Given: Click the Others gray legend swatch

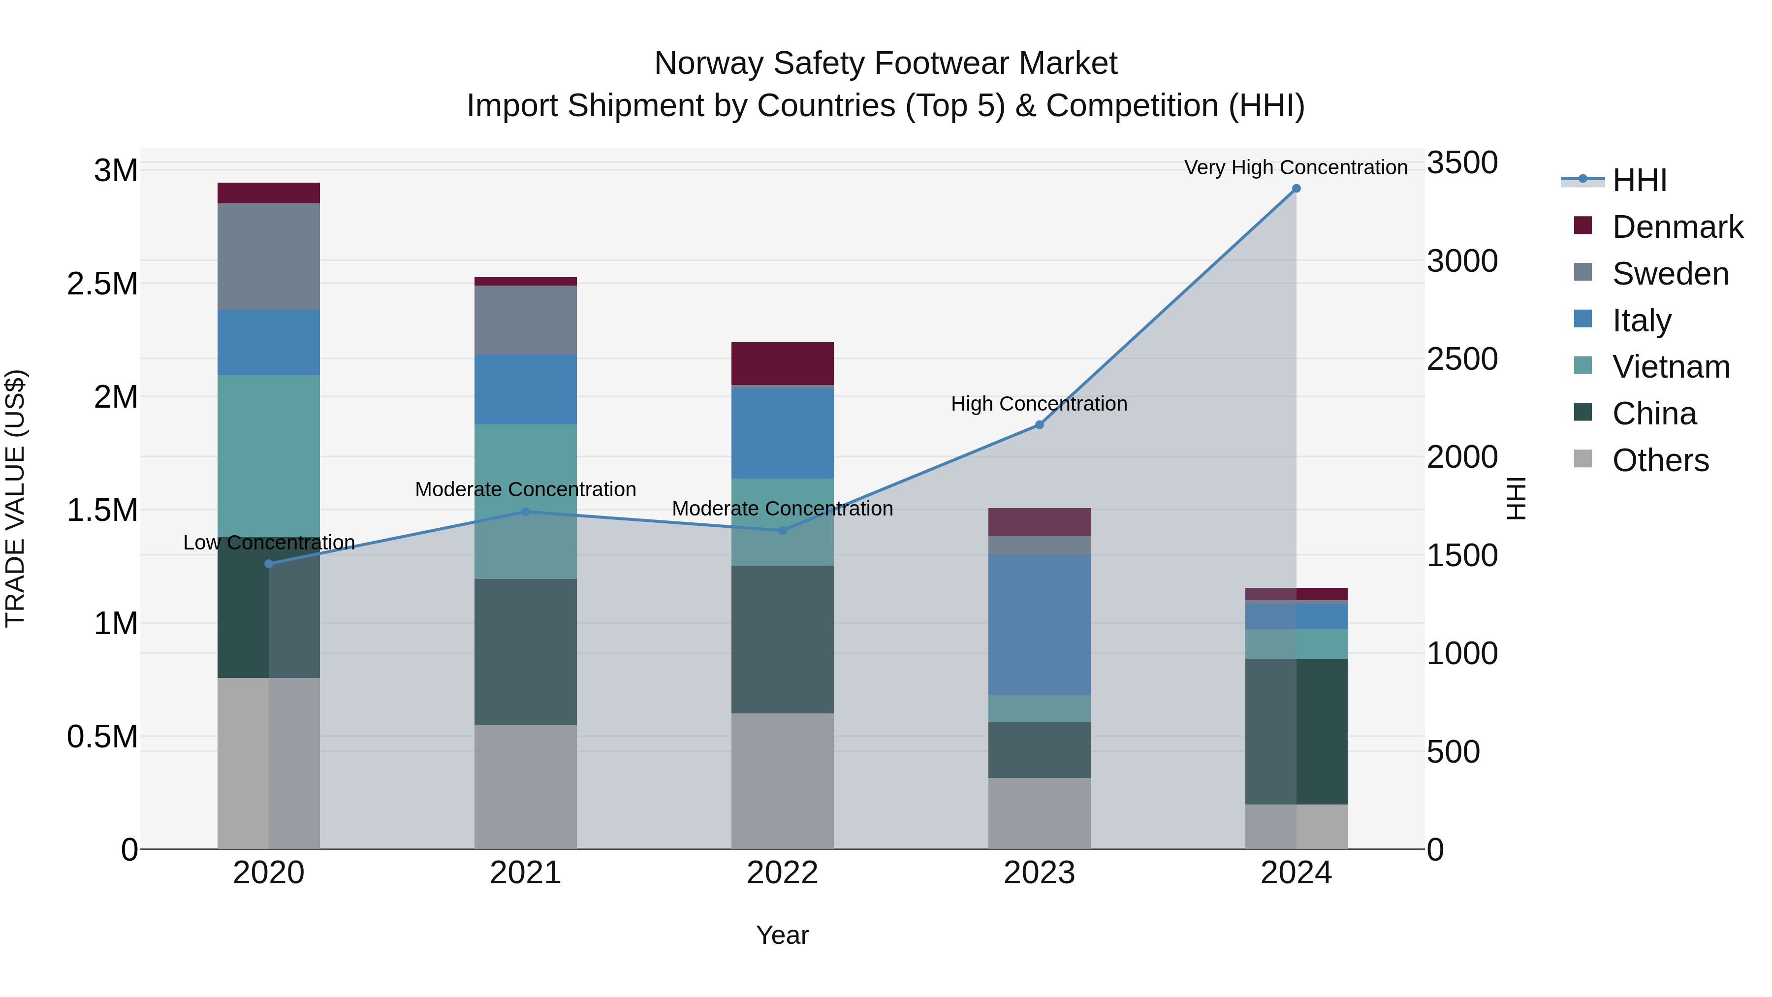Looking at the screenshot, I should click(x=1583, y=459).
